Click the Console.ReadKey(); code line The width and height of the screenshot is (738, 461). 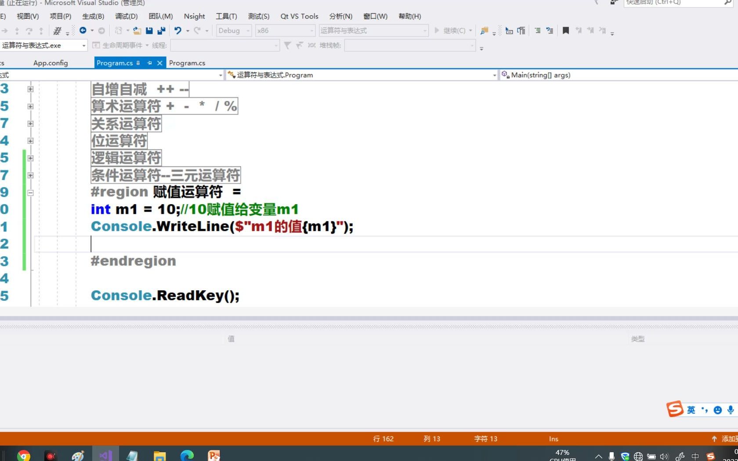[x=165, y=295]
